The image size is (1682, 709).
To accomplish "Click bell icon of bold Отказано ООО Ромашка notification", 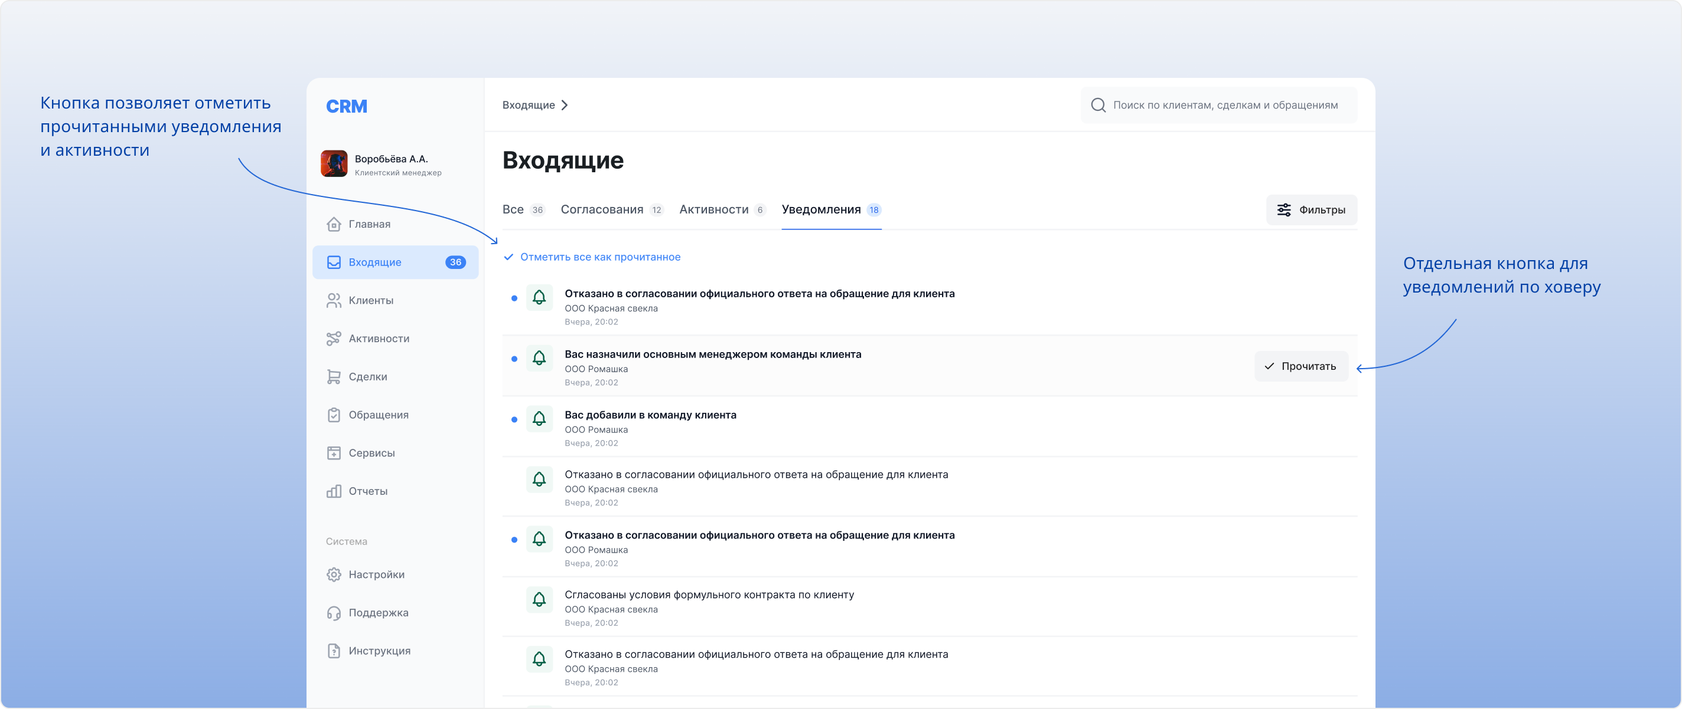I will pyautogui.click(x=539, y=539).
